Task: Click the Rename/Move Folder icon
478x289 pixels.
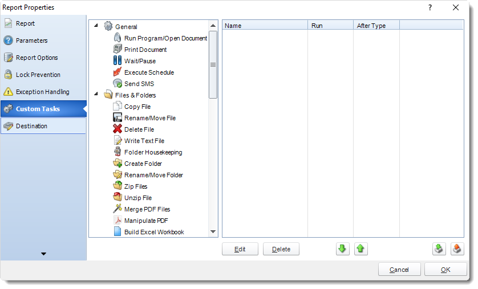Action: pos(118,174)
